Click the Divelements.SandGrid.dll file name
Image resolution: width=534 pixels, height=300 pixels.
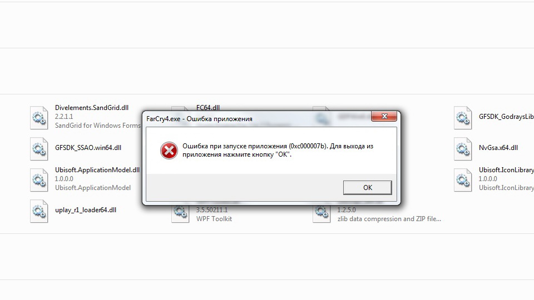point(92,107)
